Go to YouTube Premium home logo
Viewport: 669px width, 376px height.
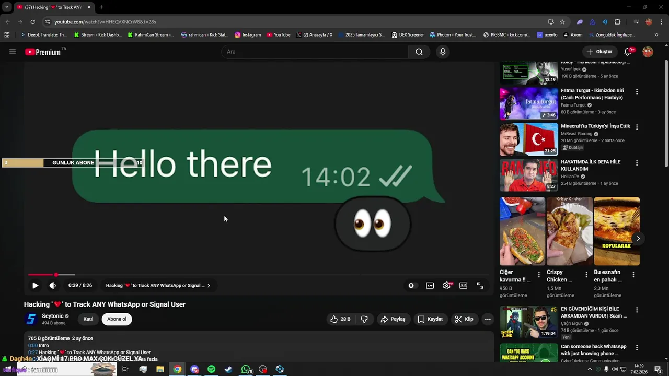click(43, 52)
